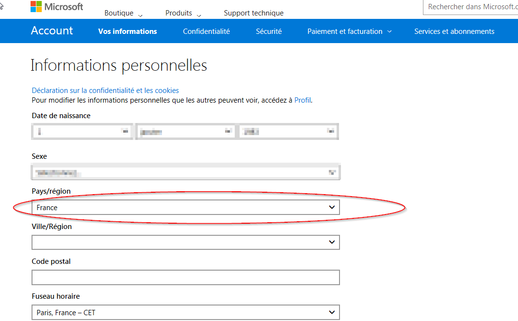
Task: Open the birth month dropdown
Action: tap(185, 131)
